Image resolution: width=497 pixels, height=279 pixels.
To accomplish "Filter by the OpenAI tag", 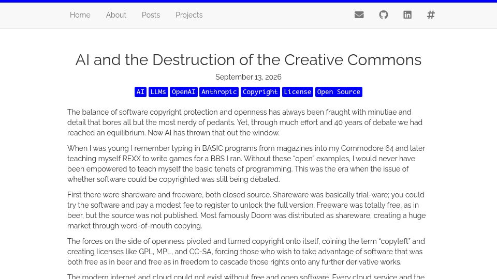I will pyautogui.click(x=183, y=92).
